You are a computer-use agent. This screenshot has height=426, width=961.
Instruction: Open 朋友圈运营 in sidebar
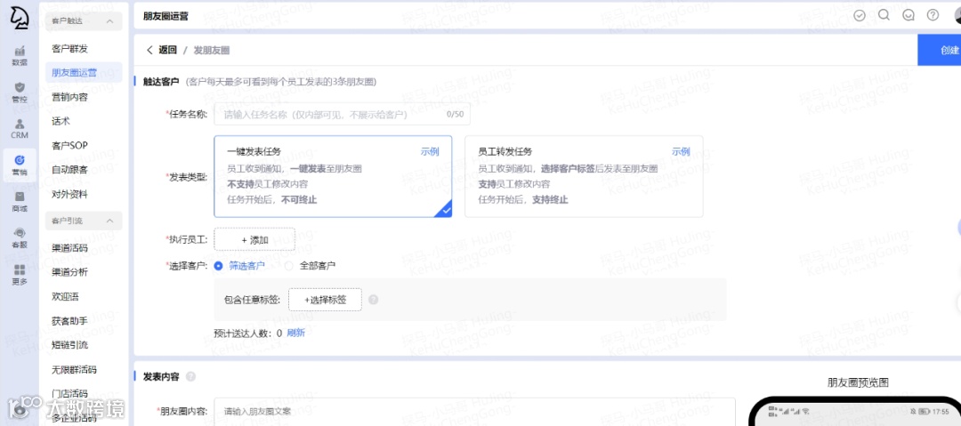pyautogui.click(x=84, y=72)
